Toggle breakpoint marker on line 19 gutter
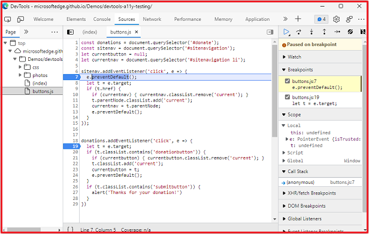The image size is (369, 234). (x=72, y=146)
